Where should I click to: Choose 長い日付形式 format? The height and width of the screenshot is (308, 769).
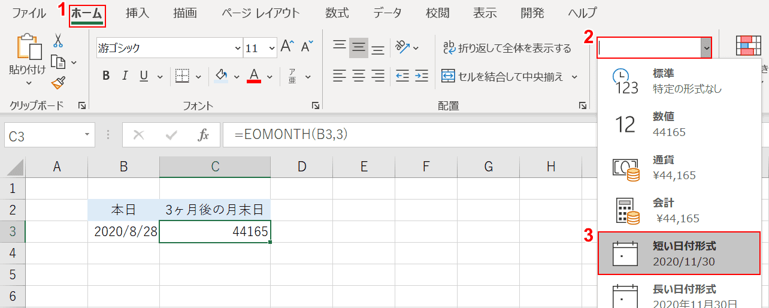coord(679,292)
